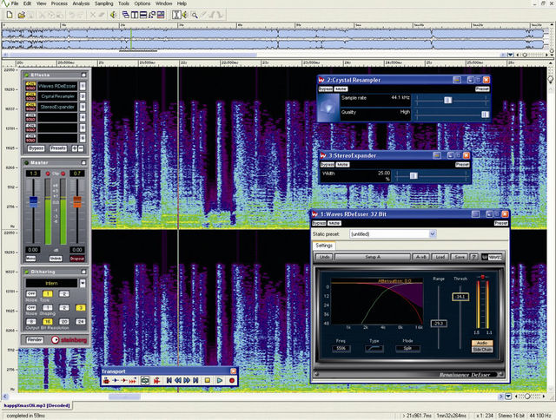Click the left master fader blue handle
556x420 pixels.
click(33, 201)
